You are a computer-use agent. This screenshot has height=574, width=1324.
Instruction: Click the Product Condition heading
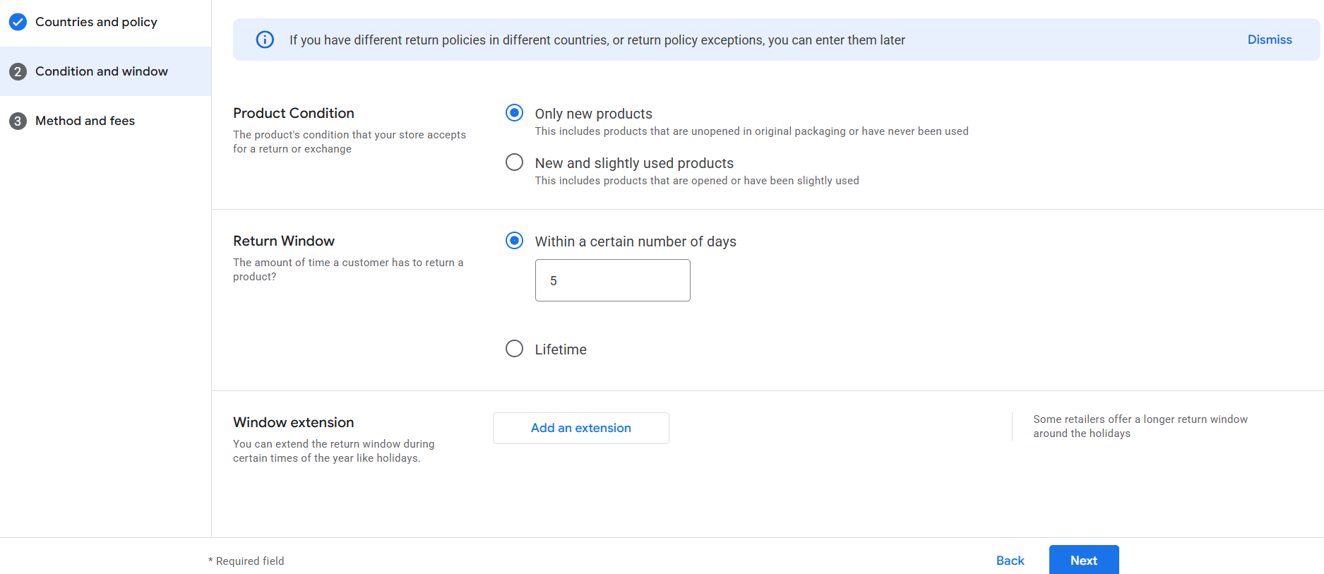pyautogui.click(x=294, y=113)
